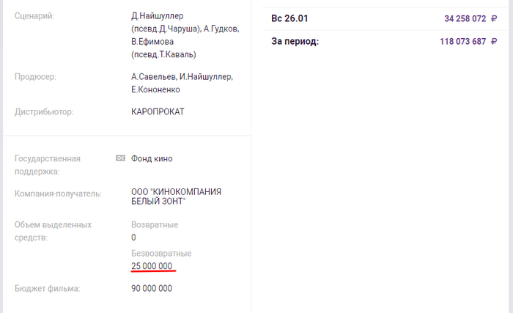Click the Возвратные funds subheading

pyautogui.click(x=154, y=224)
